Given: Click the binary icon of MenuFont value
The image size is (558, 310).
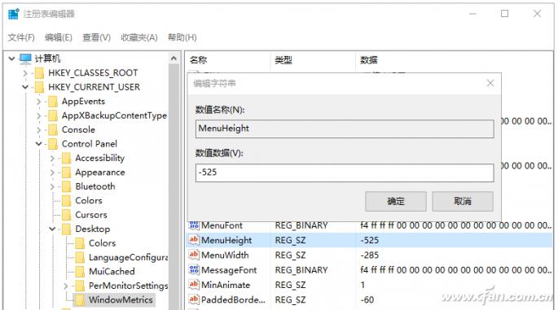Looking at the screenshot, I should 194,225.
